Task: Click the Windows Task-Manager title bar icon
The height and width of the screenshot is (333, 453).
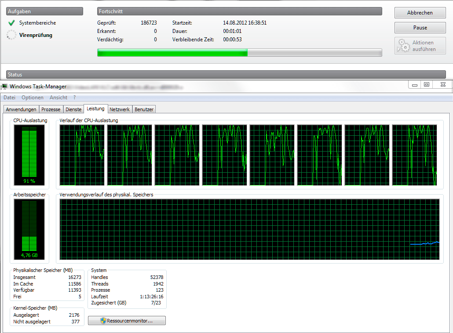Action: pyautogui.click(x=4, y=86)
